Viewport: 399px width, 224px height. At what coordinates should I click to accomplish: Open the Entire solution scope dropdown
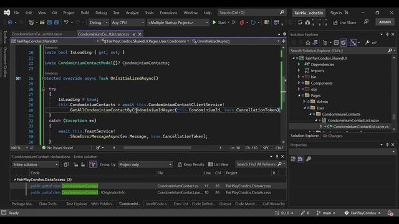pyautogui.click(x=36, y=164)
